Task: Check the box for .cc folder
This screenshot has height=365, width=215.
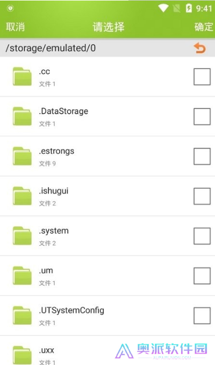Action: pyautogui.click(x=202, y=77)
